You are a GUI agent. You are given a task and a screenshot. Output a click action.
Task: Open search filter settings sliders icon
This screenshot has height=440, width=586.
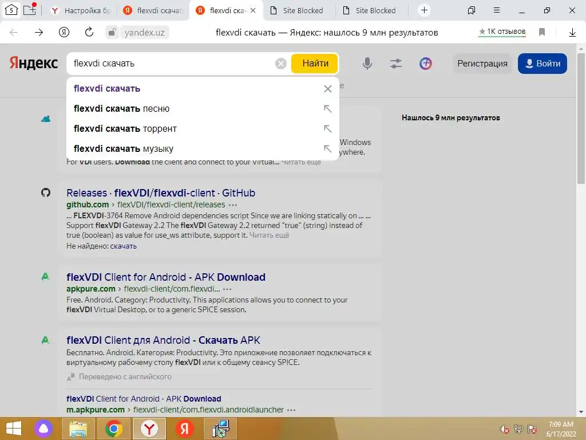[396, 64]
